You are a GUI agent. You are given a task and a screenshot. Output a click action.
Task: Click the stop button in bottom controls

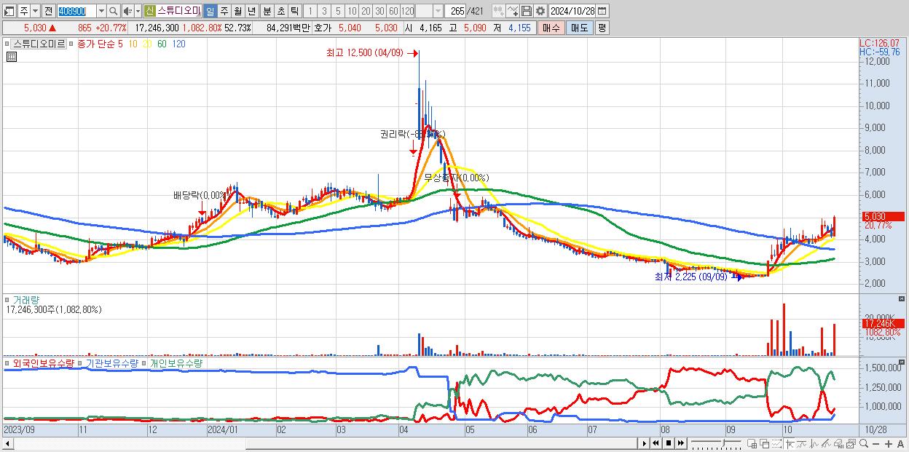pyautogui.click(x=669, y=443)
